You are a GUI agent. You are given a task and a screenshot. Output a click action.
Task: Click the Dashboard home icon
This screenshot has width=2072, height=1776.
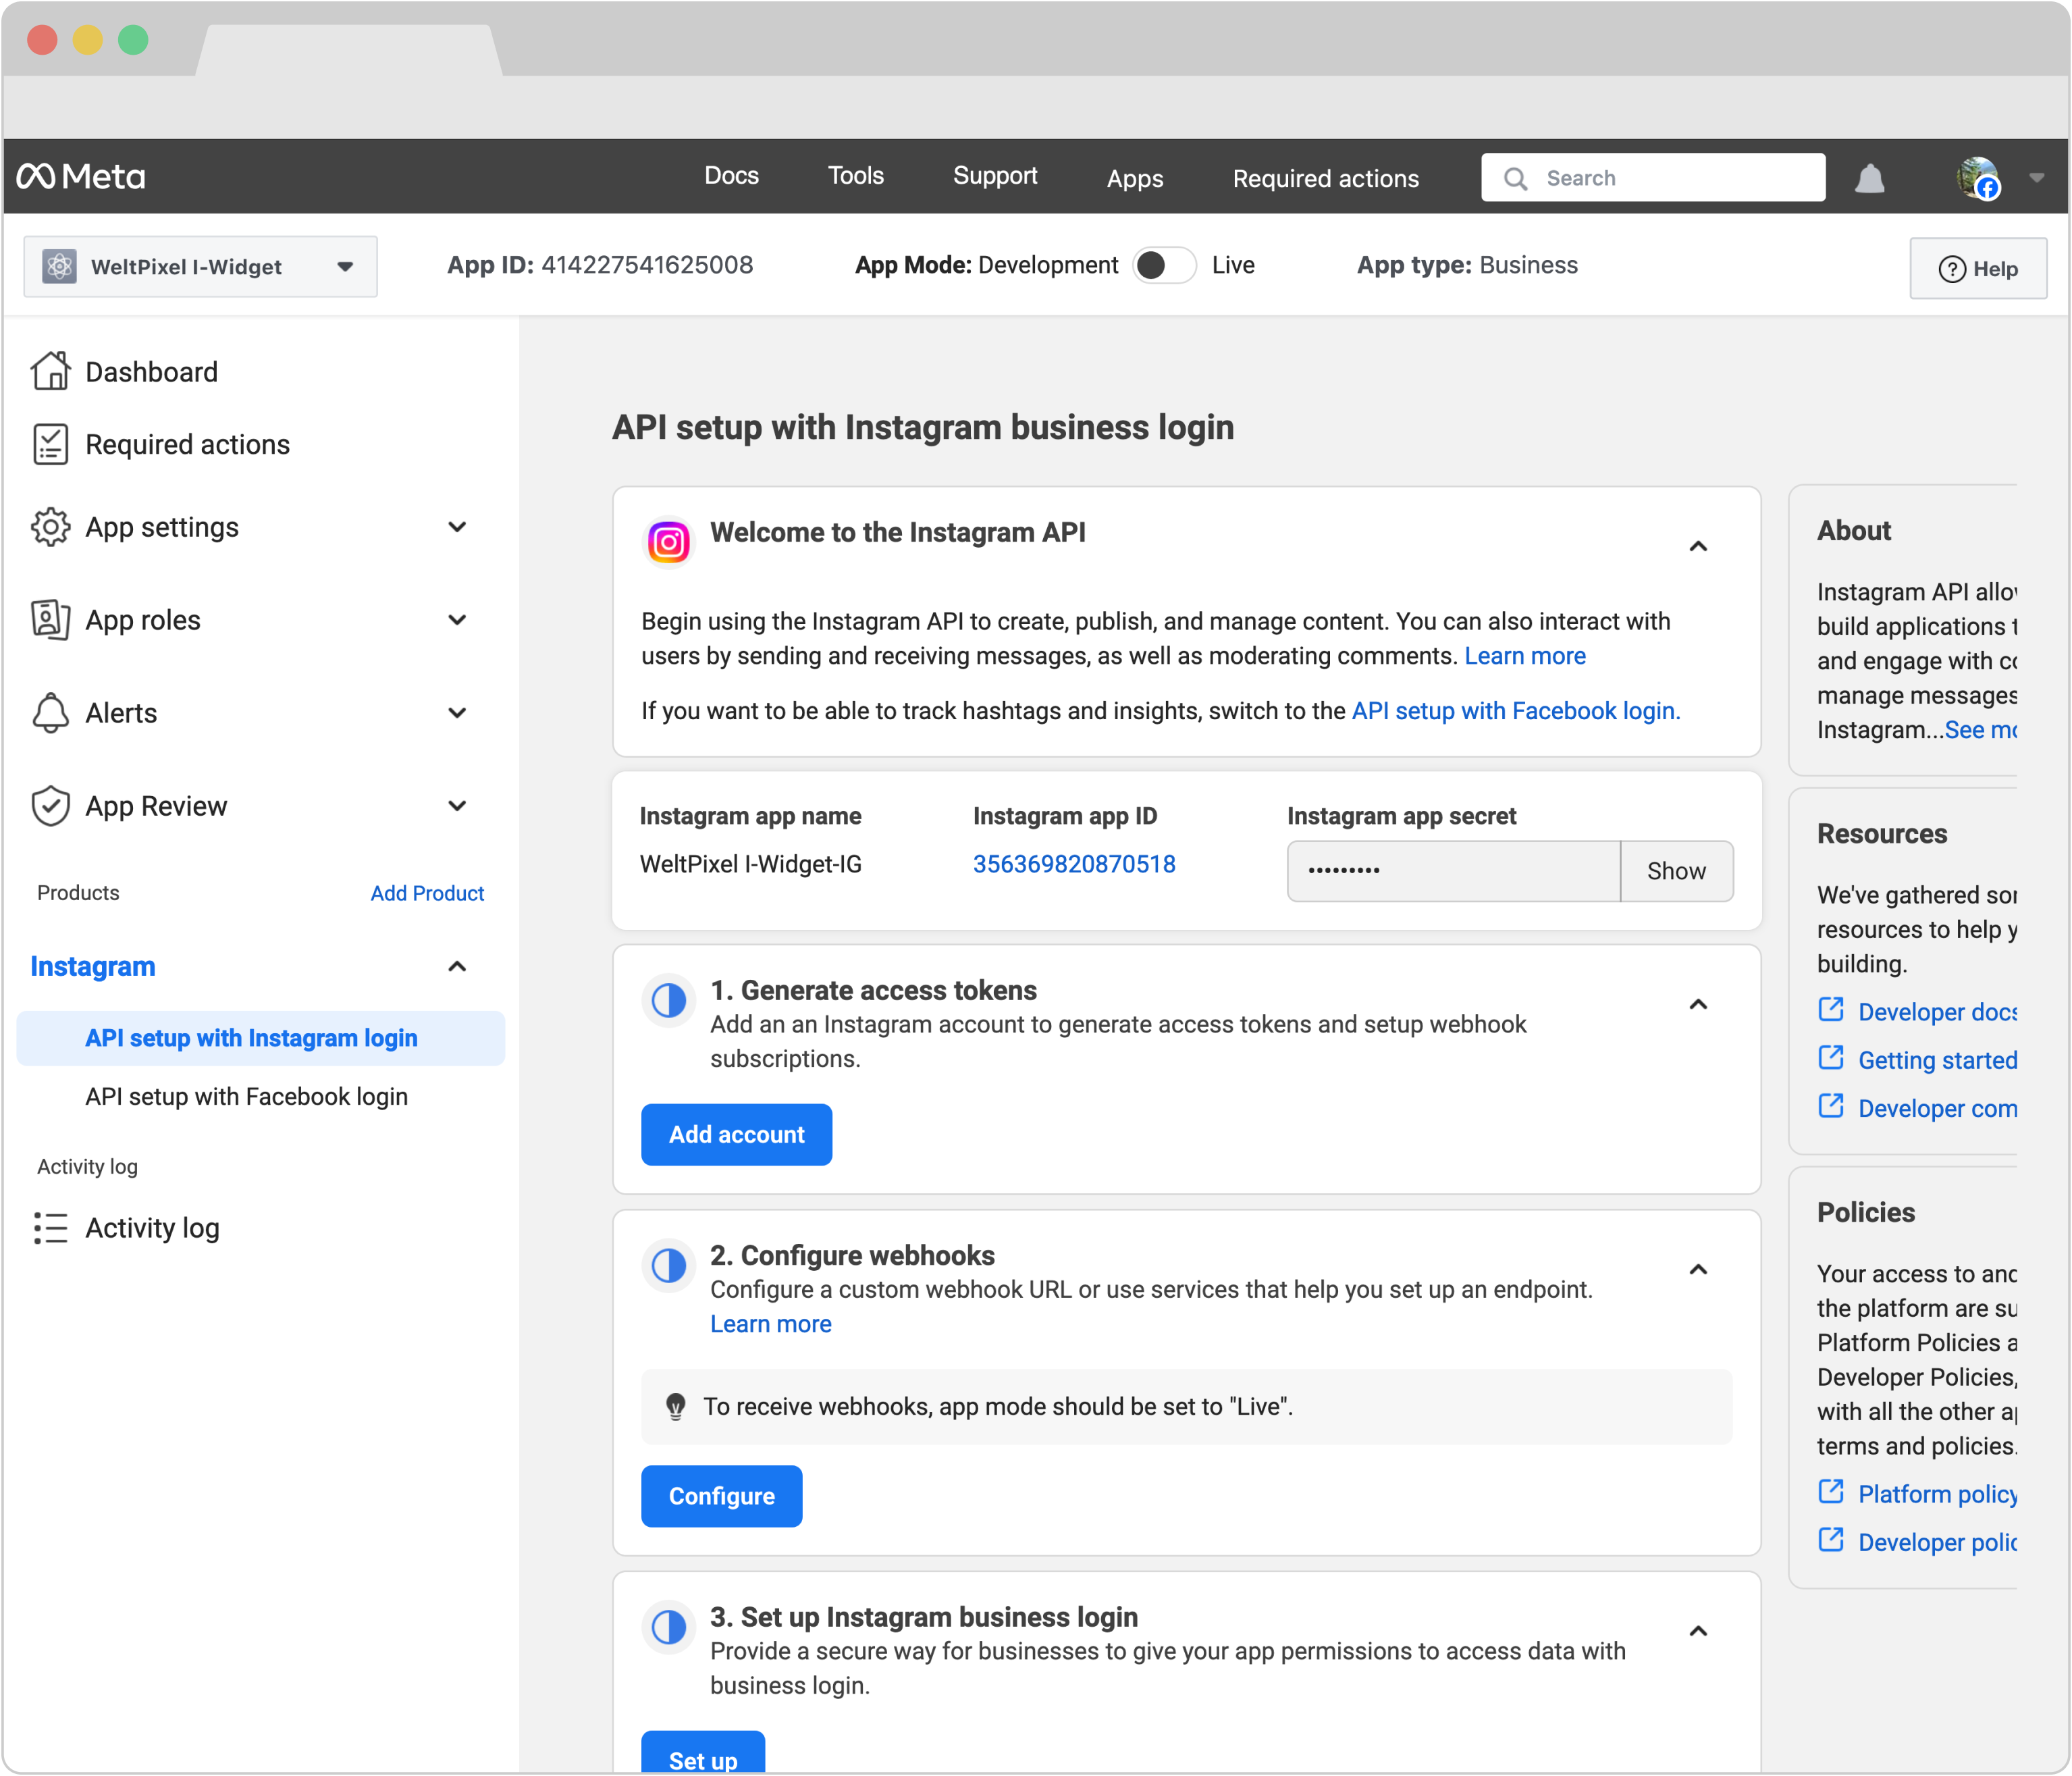50,371
